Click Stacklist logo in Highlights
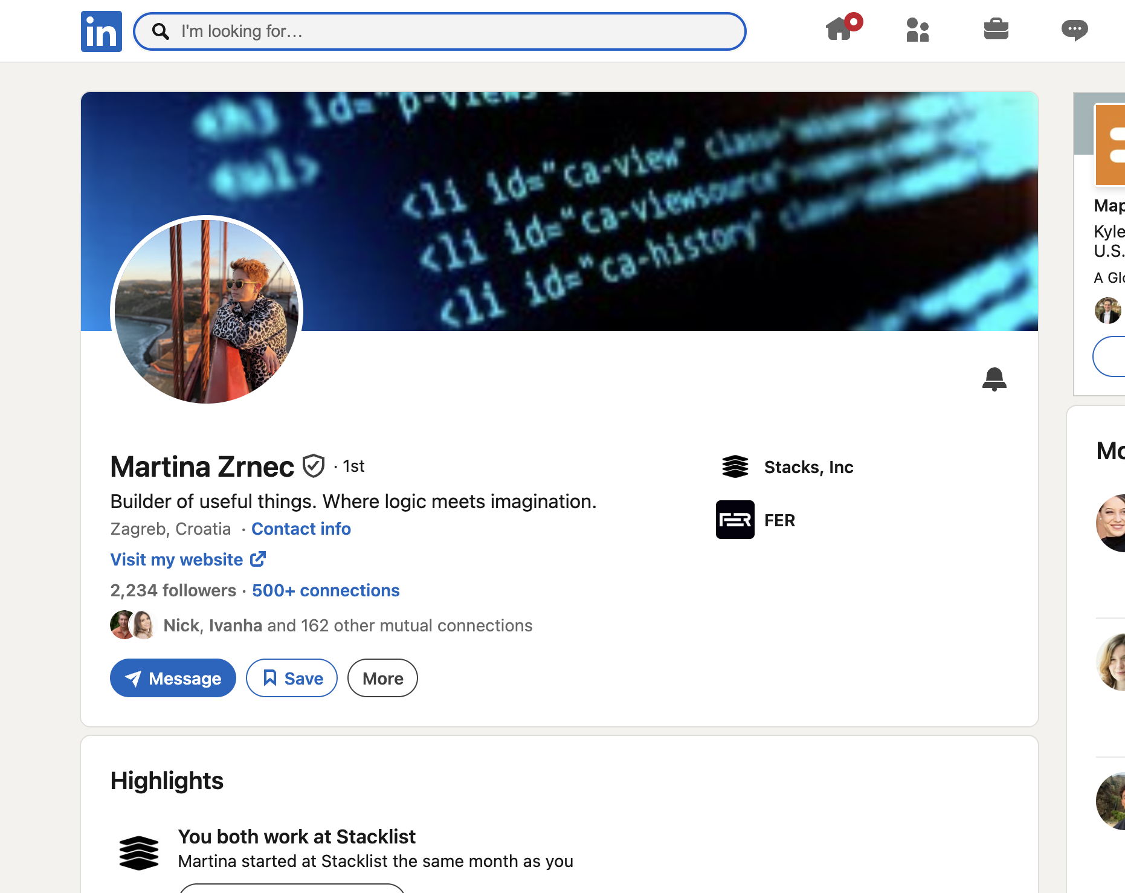This screenshot has width=1125, height=893. pos(139,853)
